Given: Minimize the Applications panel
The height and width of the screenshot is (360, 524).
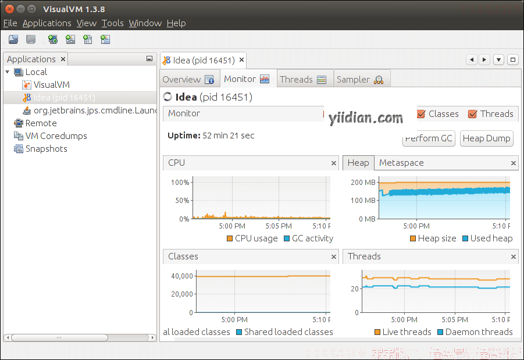Looking at the screenshot, I should (149, 59).
